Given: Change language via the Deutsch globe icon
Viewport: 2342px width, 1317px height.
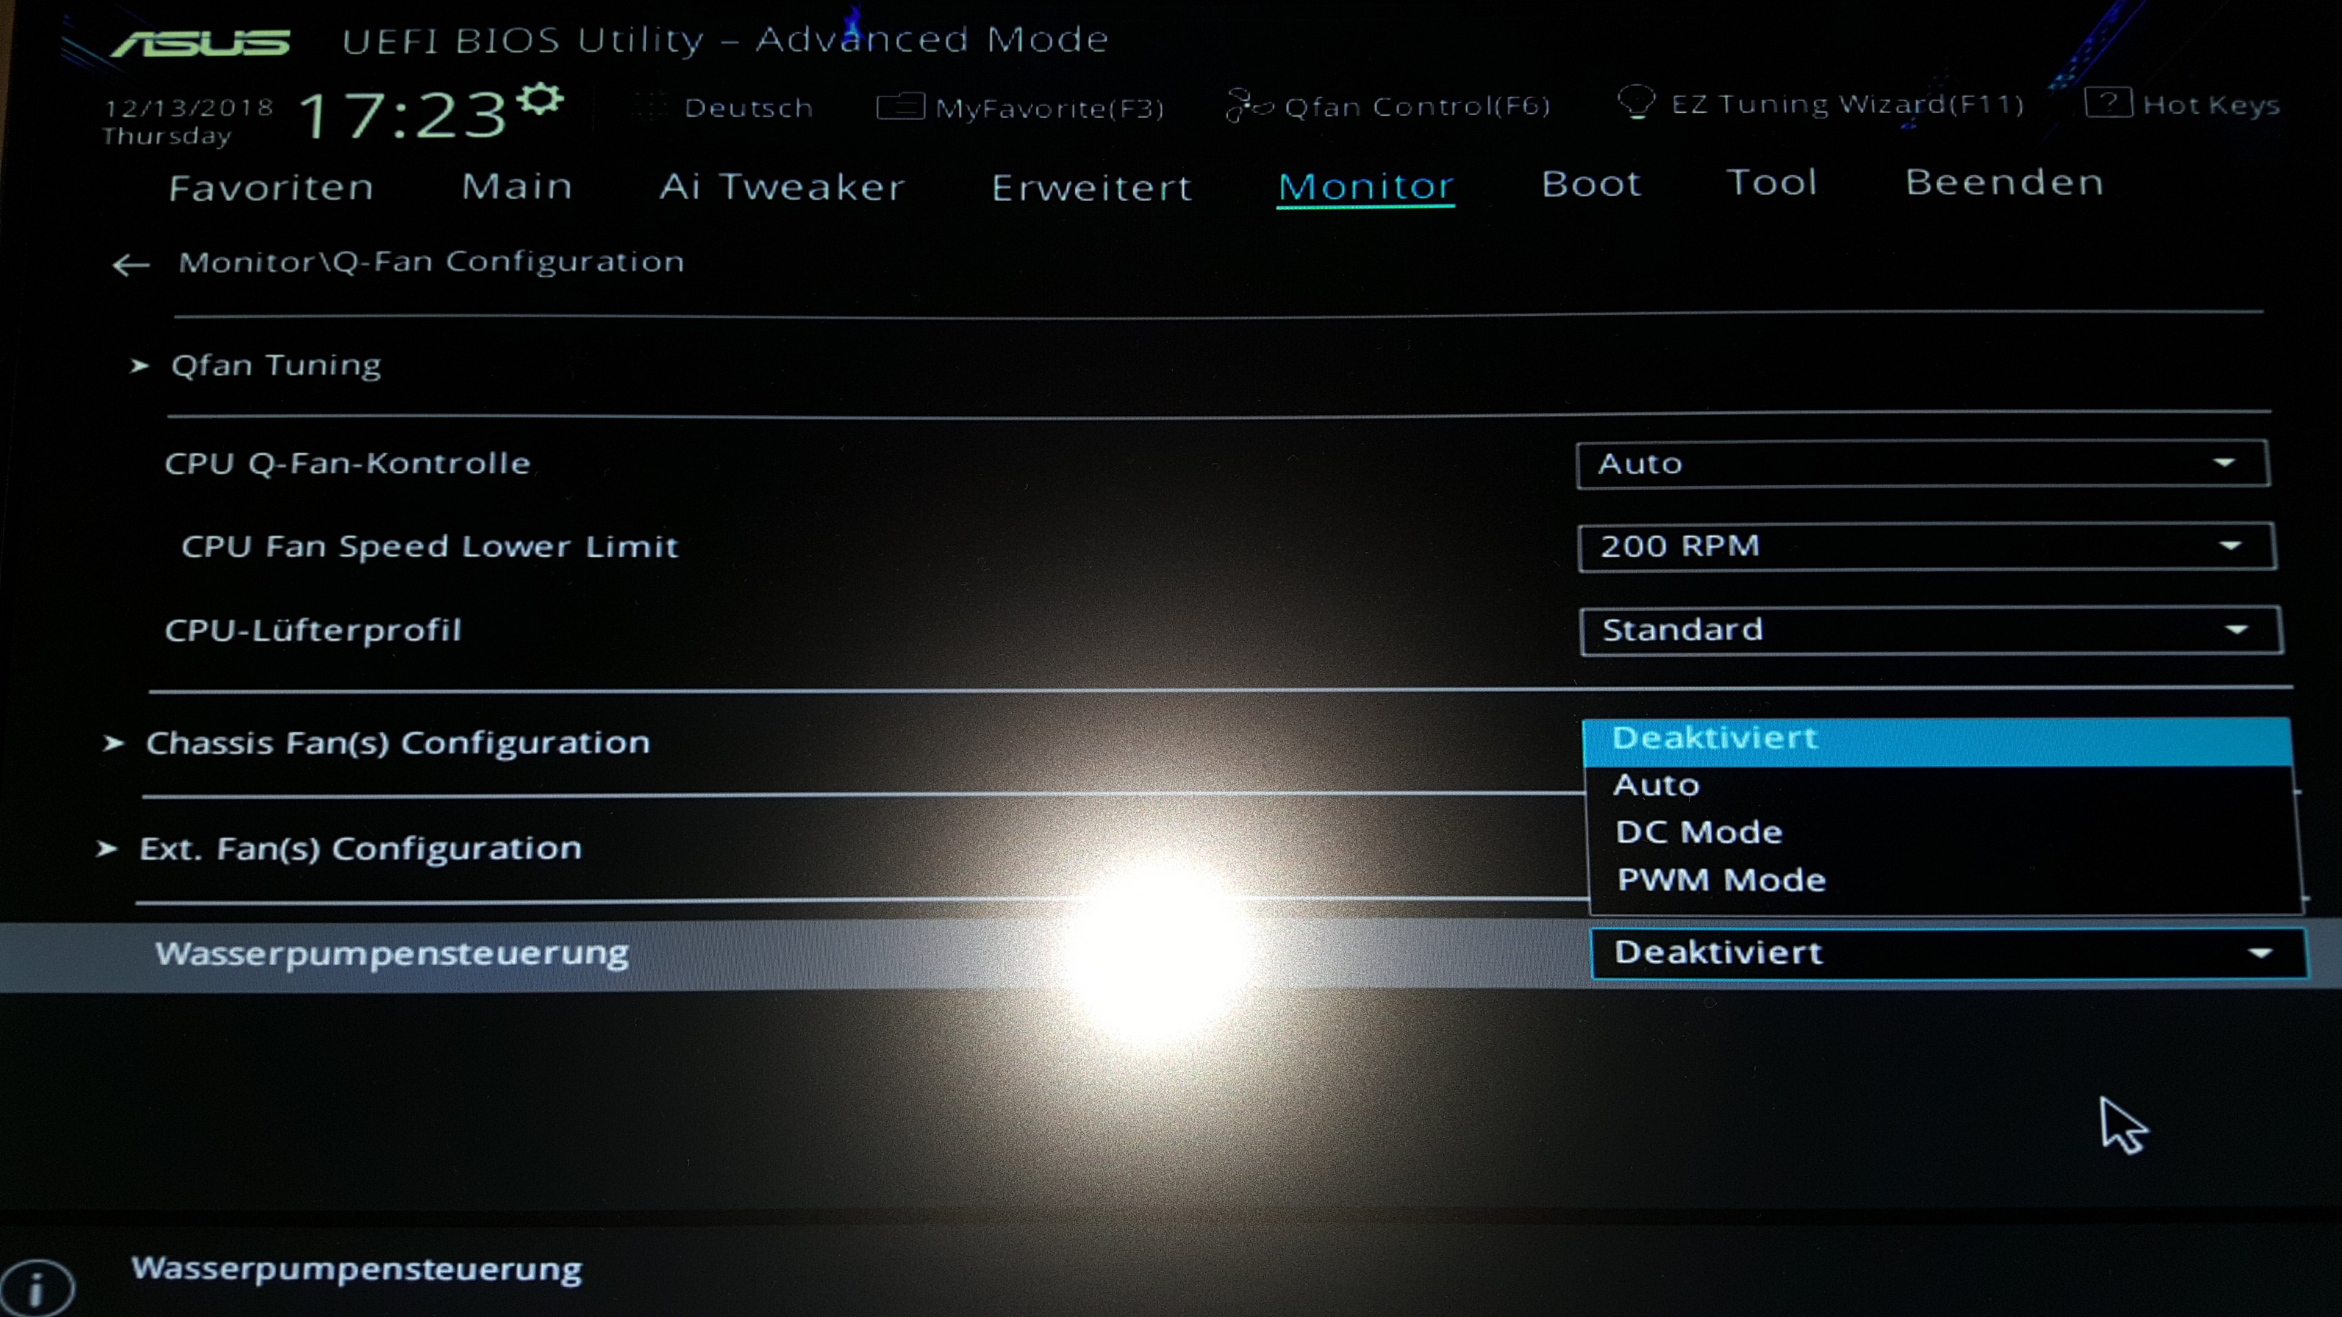Looking at the screenshot, I should pyautogui.click(x=651, y=107).
